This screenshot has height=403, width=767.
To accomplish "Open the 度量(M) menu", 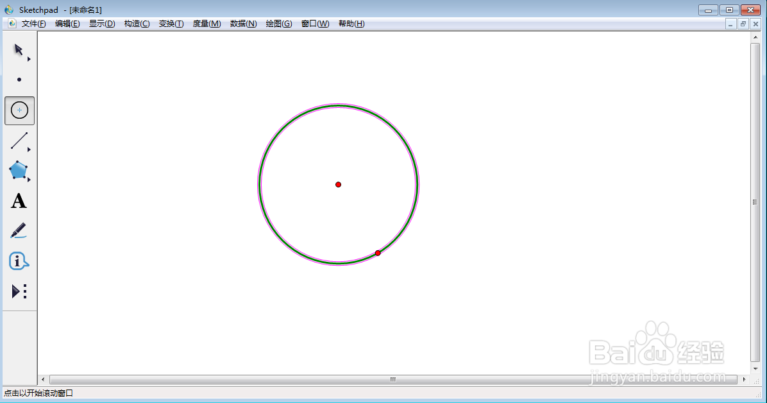I will 206,24.
